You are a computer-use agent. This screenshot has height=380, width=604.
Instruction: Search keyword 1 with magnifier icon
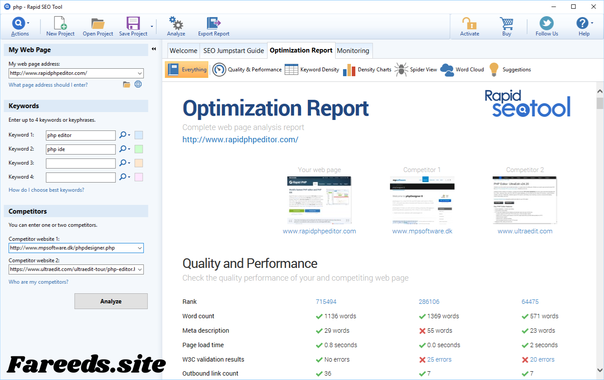(123, 135)
